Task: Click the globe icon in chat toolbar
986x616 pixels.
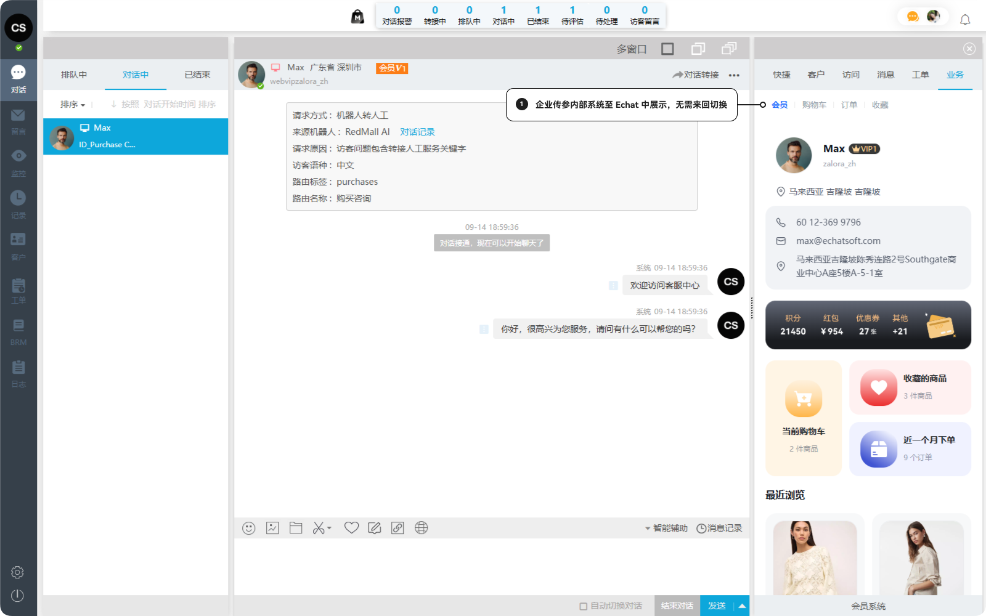Action: coord(422,528)
